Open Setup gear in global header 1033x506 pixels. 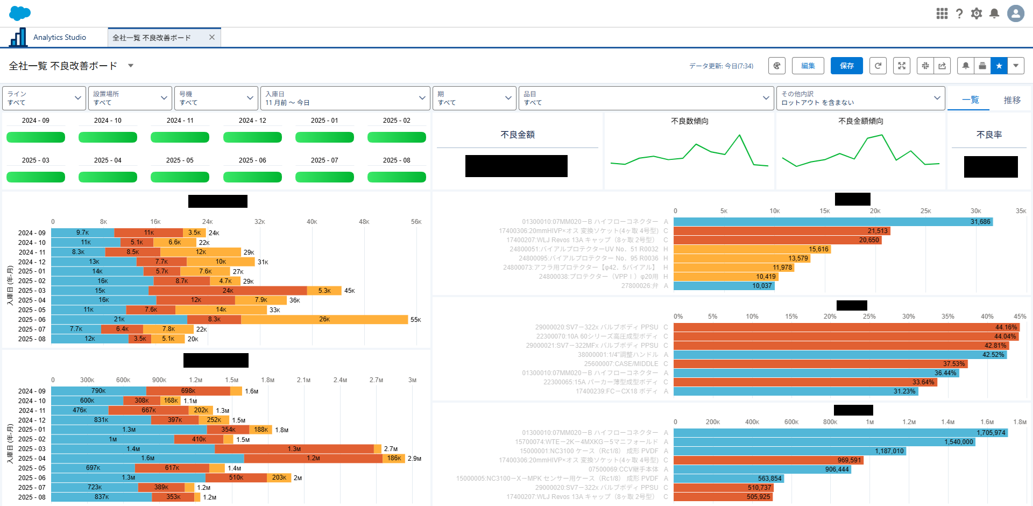point(977,13)
